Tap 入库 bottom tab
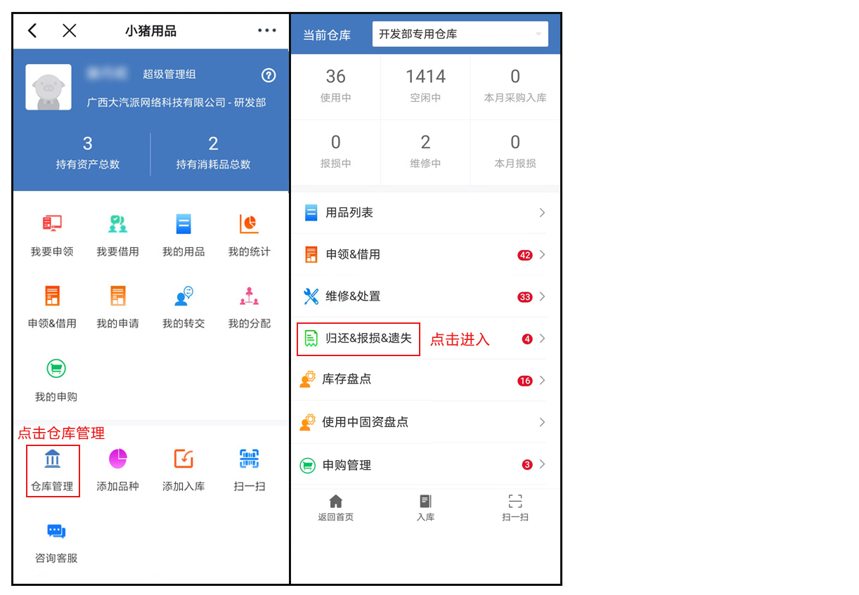The width and height of the screenshot is (859, 595). tap(425, 508)
